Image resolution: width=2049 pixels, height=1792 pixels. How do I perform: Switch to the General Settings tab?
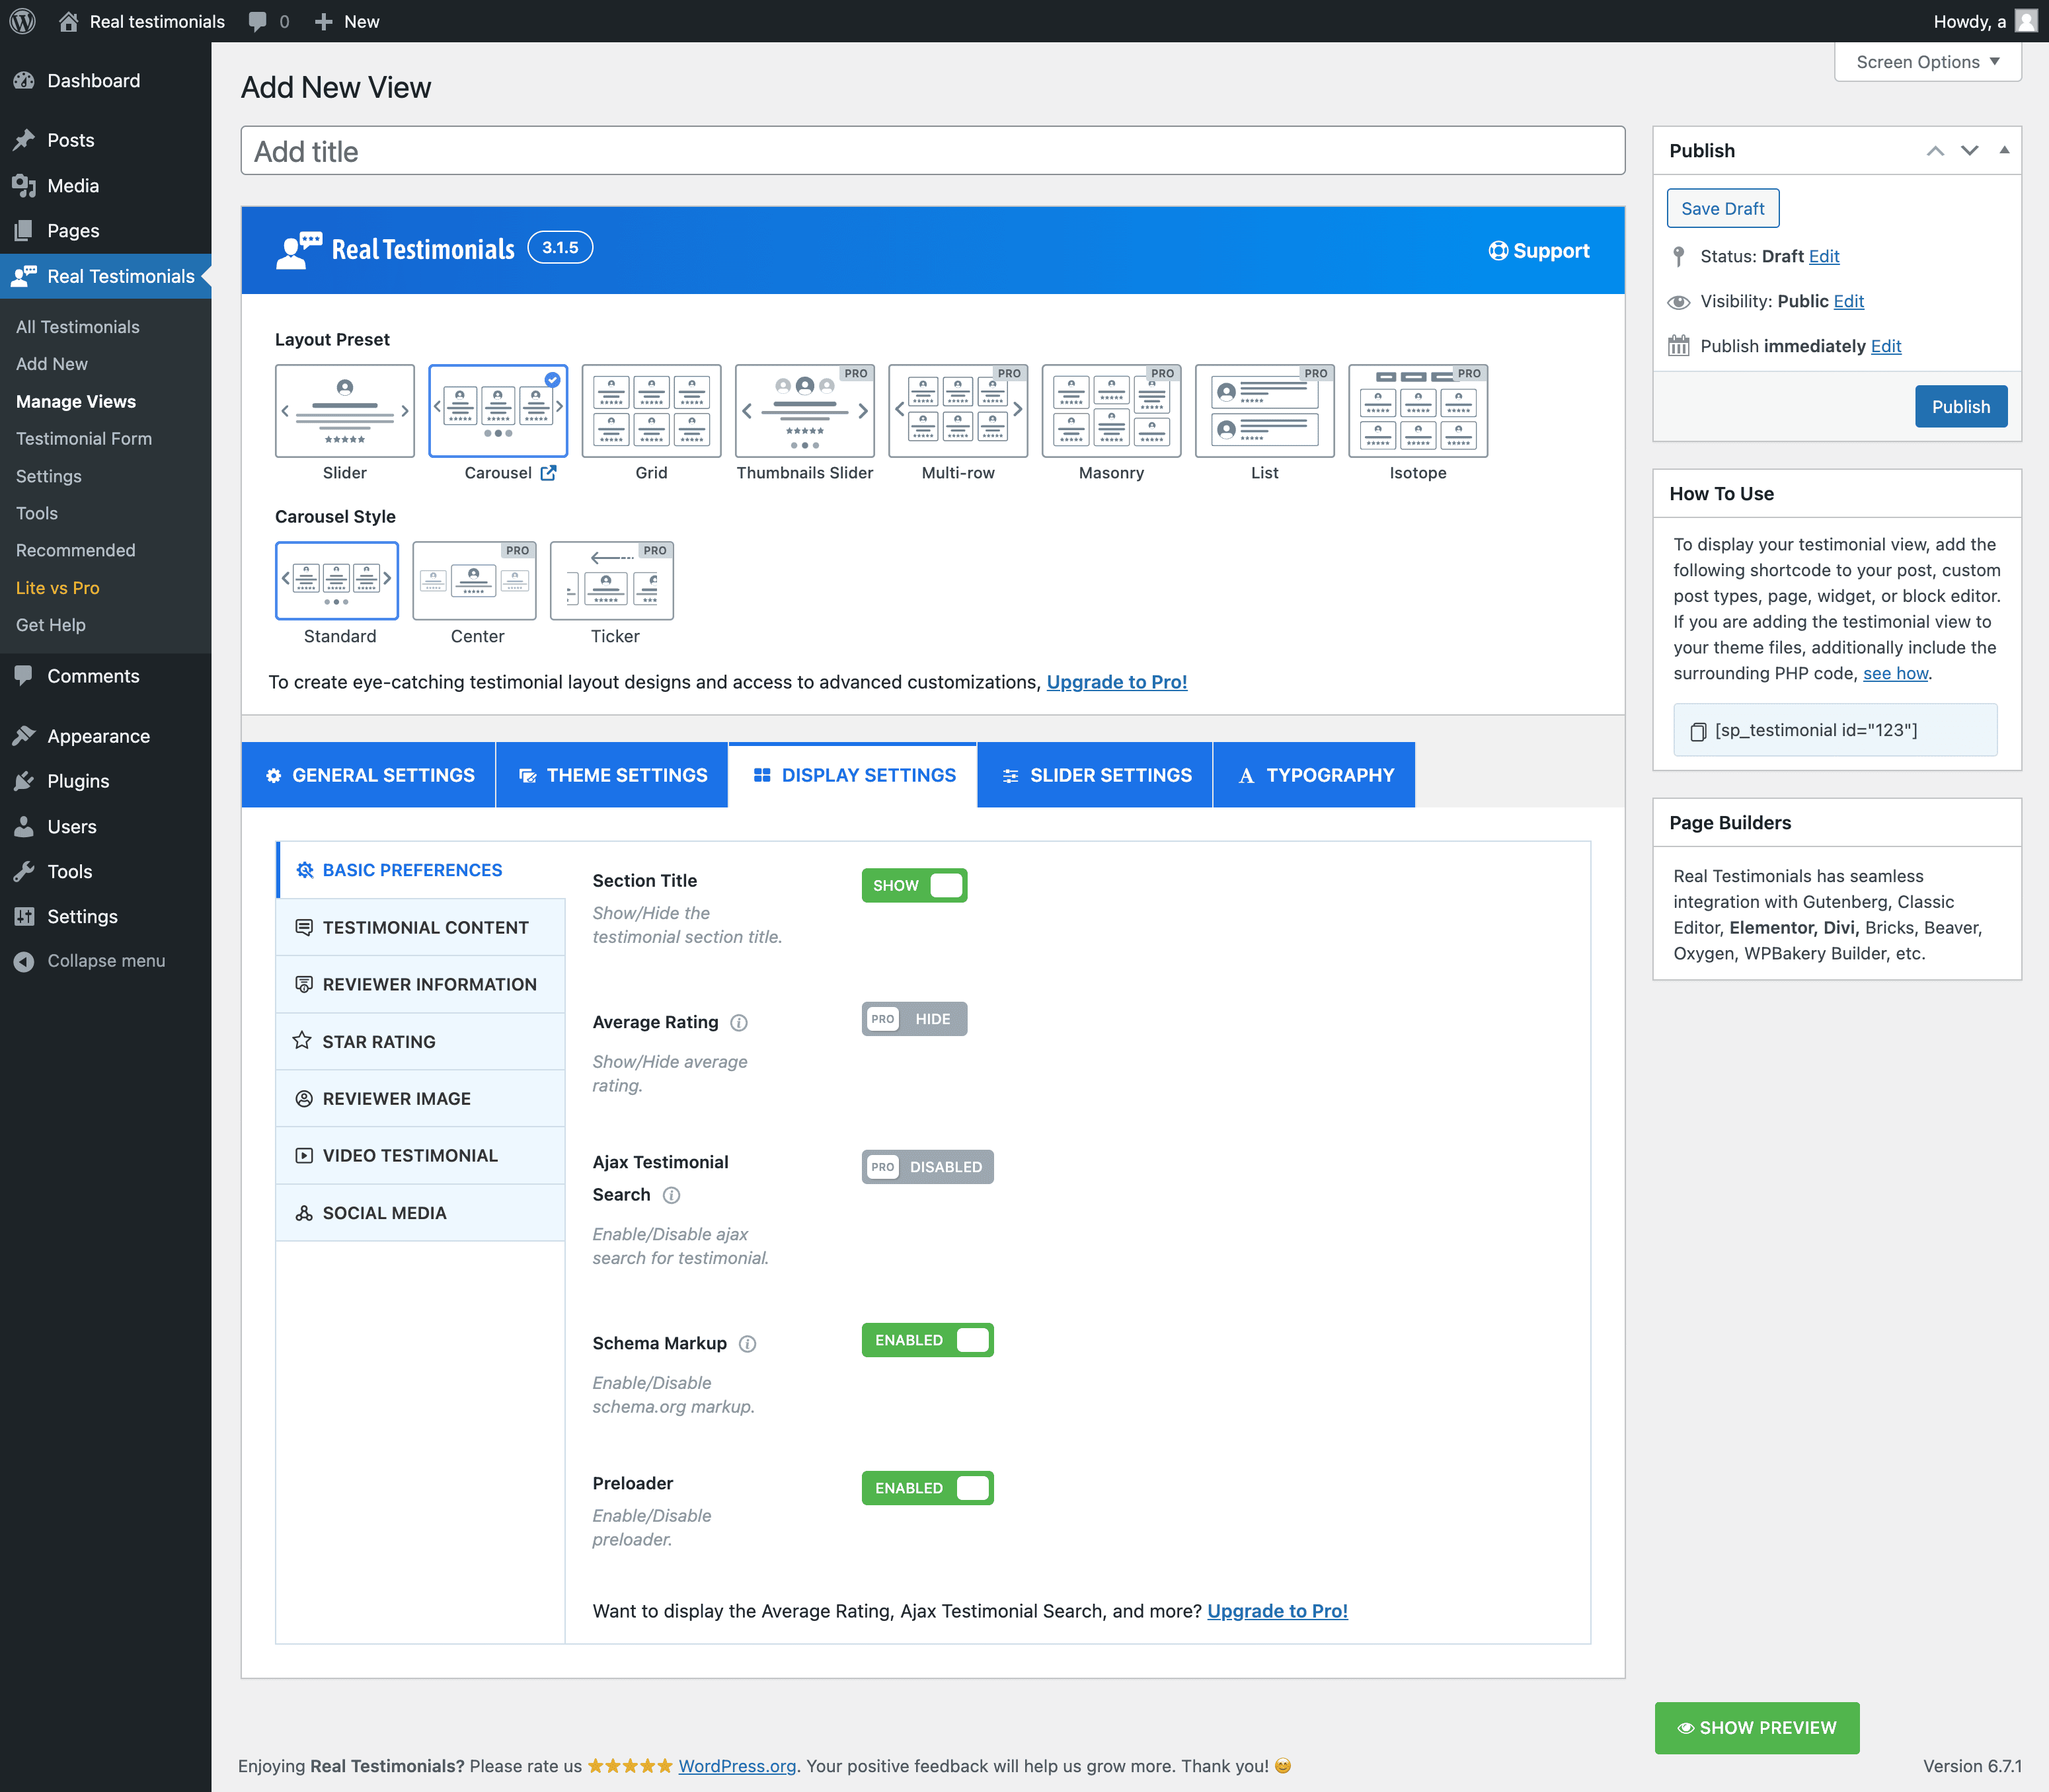coord(368,775)
